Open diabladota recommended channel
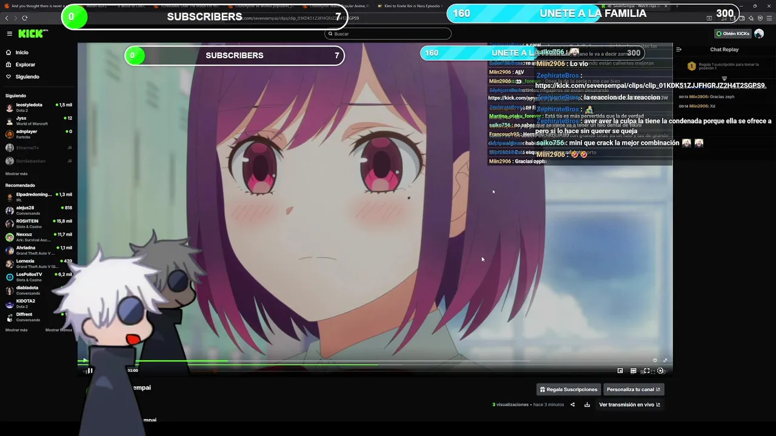Image resolution: width=776 pixels, height=436 pixels. 38,290
